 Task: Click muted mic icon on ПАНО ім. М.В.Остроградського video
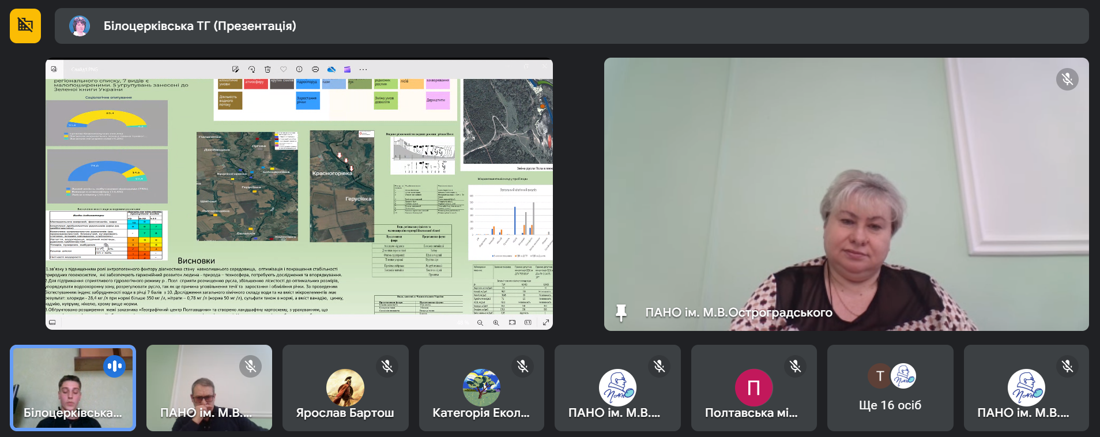pyautogui.click(x=1067, y=79)
